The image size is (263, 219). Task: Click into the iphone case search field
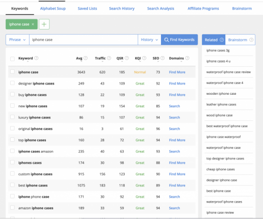pyautogui.click(x=84, y=40)
